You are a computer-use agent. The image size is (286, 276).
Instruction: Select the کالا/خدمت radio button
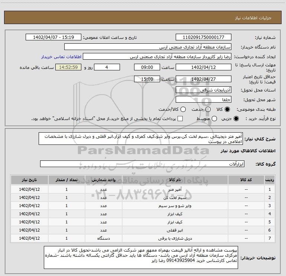(x=183, y=109)
